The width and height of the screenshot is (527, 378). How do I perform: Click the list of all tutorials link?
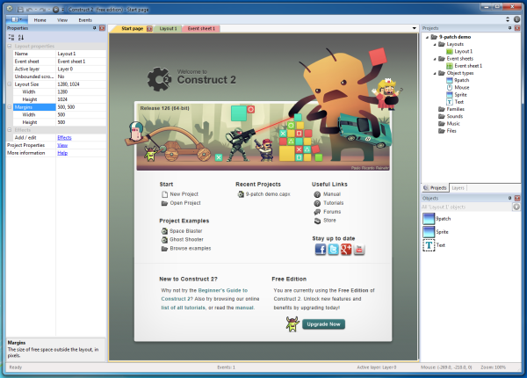point(183,308)
